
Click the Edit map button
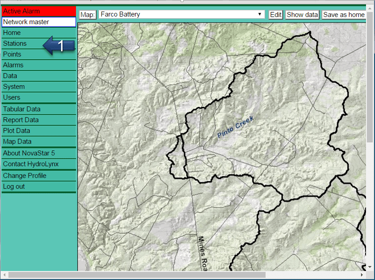click(x=276, y=15)
